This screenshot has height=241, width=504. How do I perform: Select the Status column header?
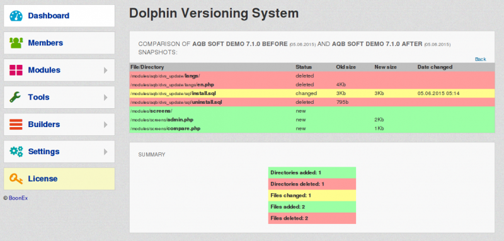304,67
